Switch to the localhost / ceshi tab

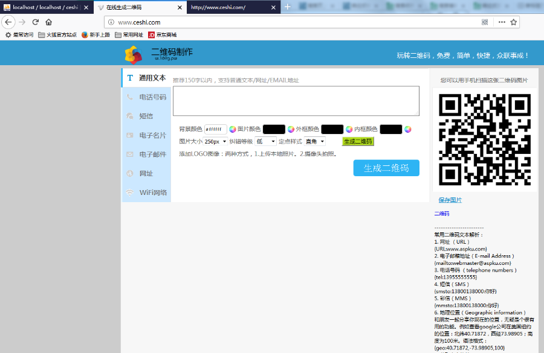tap(47, 7)
